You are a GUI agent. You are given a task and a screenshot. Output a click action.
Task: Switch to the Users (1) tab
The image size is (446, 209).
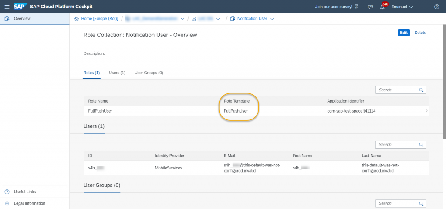click(x=117, y=73)
